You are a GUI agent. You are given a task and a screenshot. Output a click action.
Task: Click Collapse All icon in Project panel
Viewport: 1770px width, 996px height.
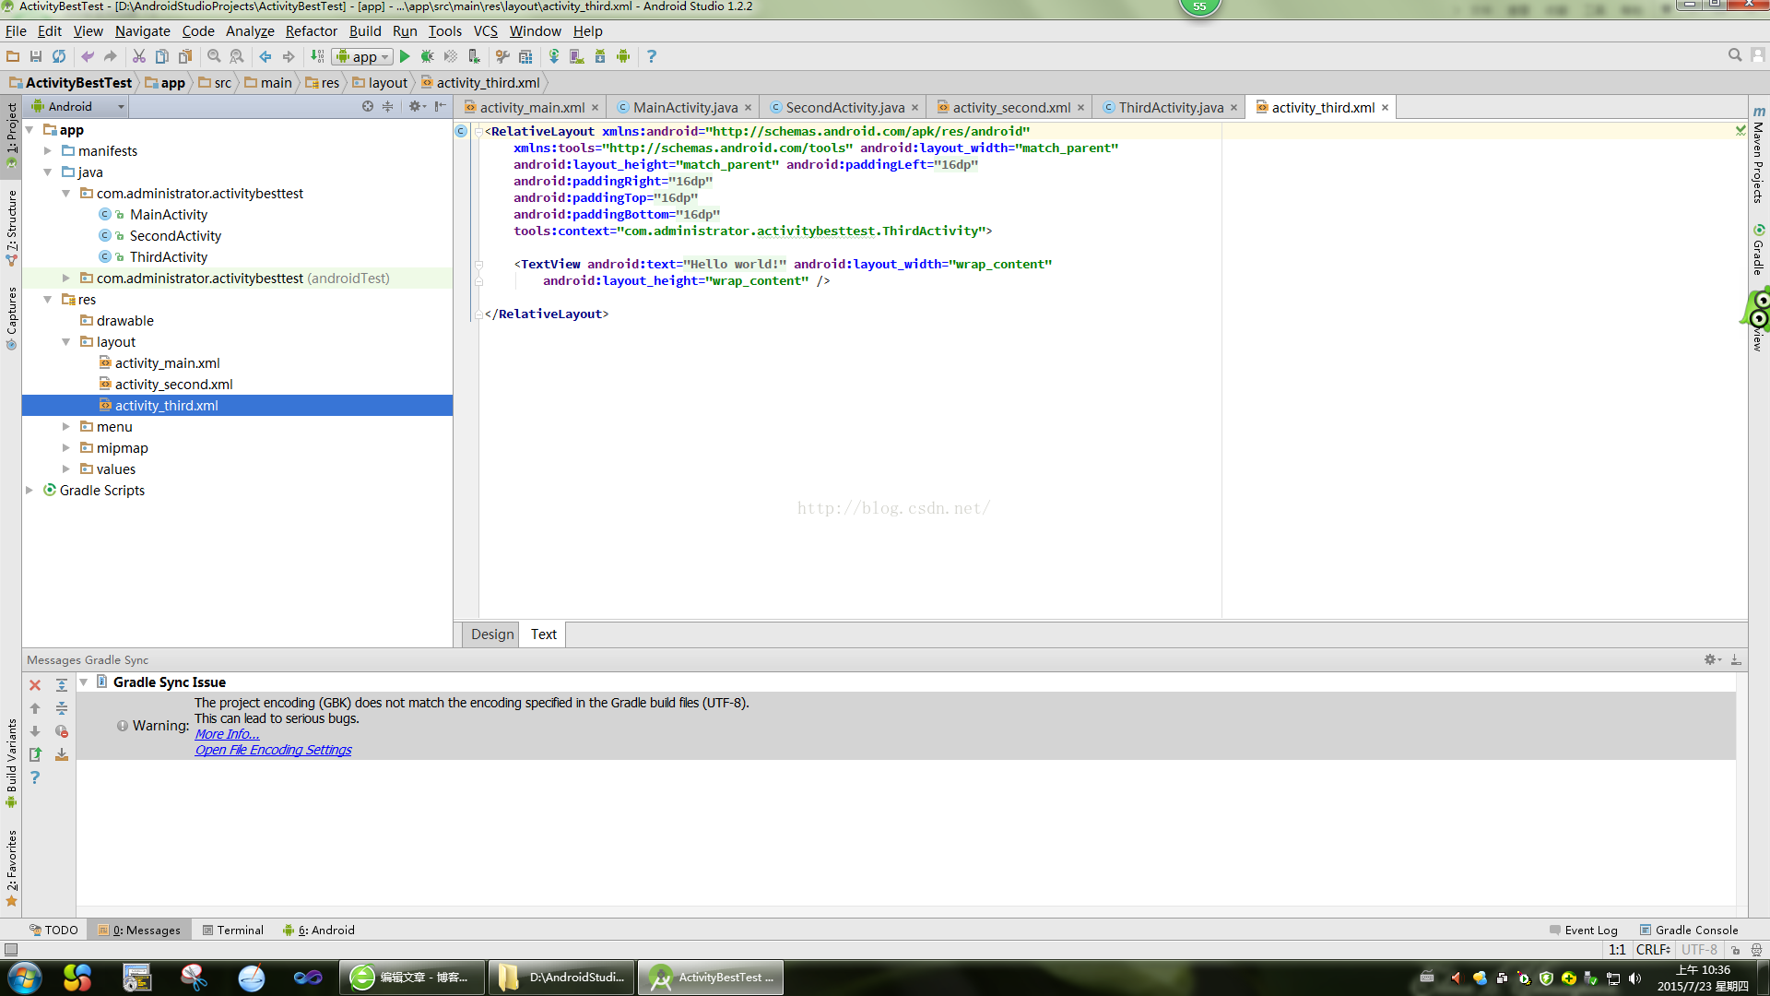coord(388,107)
